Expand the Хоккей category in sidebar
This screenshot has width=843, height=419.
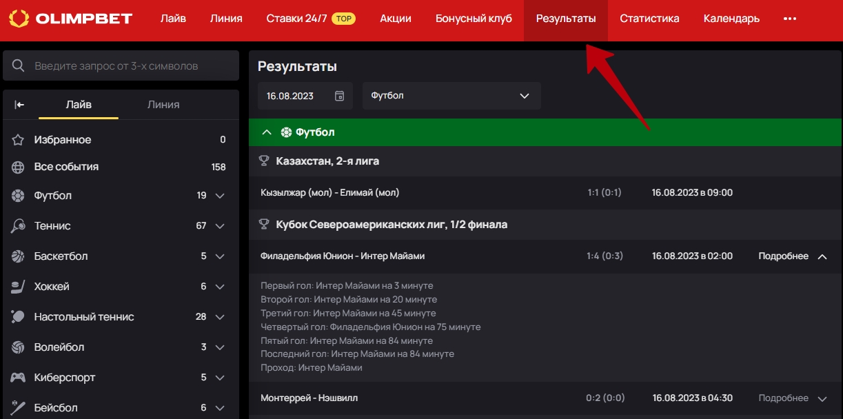click(220, 287)
